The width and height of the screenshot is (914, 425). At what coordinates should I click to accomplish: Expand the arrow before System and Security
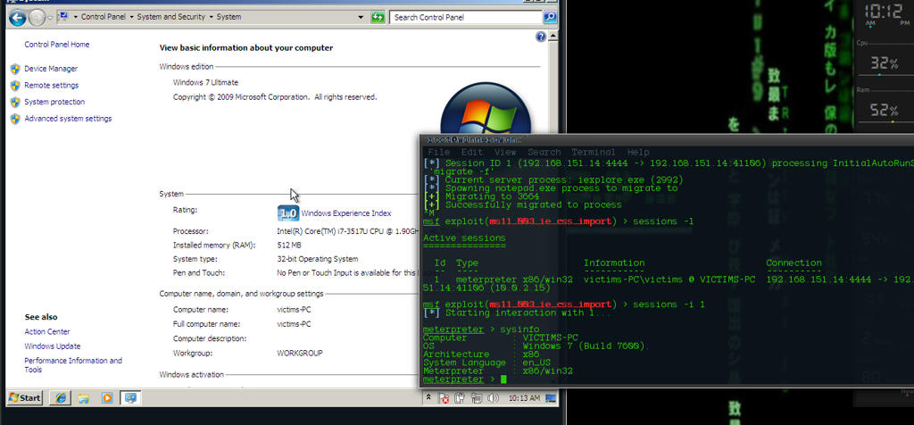coord(131,17)
